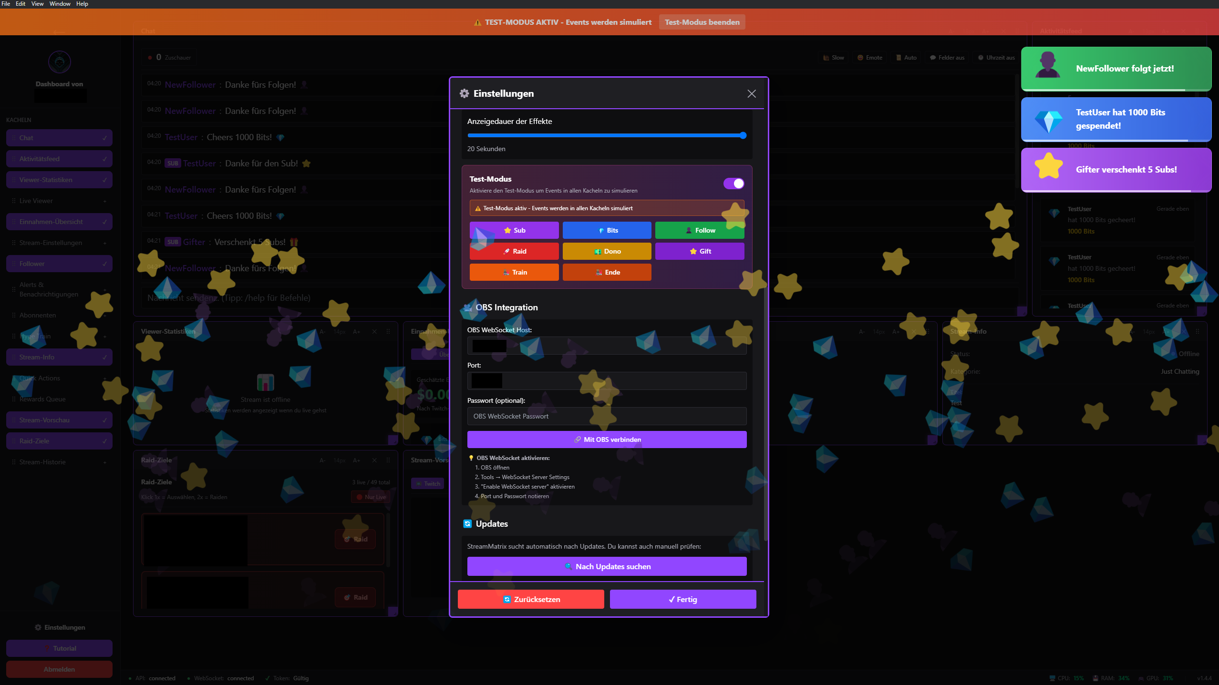Open the Help menu
Image resolution: width=1219 pixels, height=685 pixels.
(82, 4)
